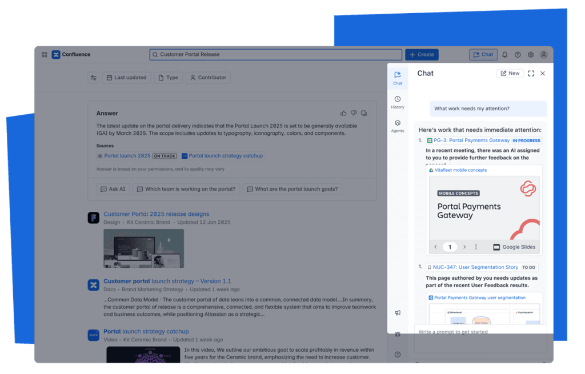
Task: Click the chat prompt input box
Action: point(480,339)
